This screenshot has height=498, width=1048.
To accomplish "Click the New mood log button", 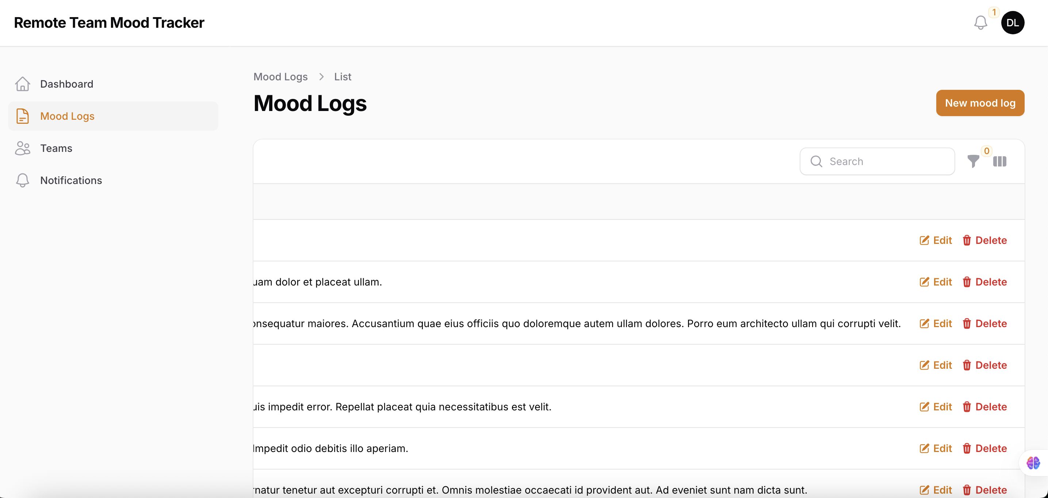I will pos(980,103).
